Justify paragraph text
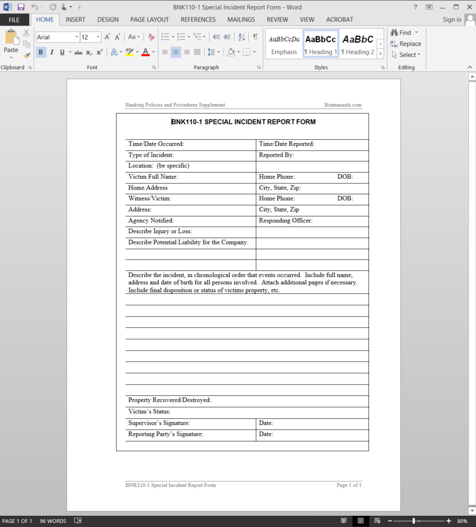This screenshot has height=527, width=476. (197, 52)
